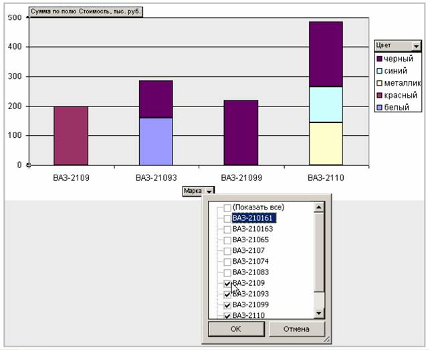Click the list scrollbar up arrow

click(319, 207)
